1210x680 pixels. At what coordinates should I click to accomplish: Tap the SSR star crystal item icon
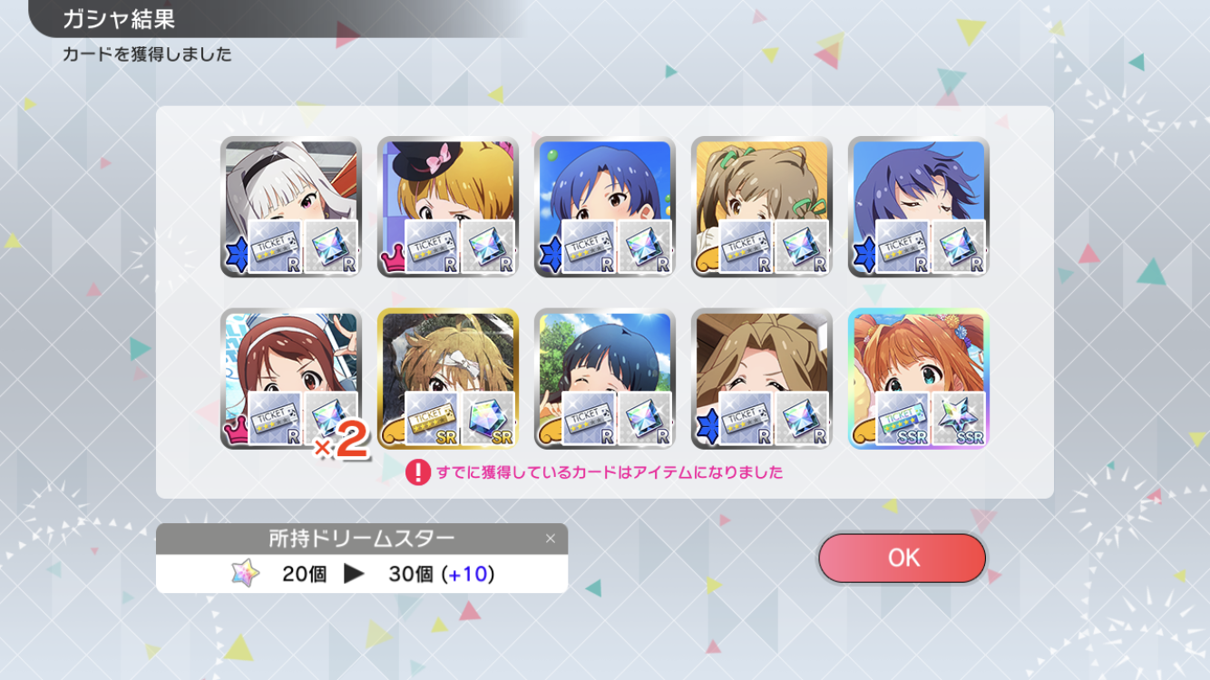click(x=960, y=419)
